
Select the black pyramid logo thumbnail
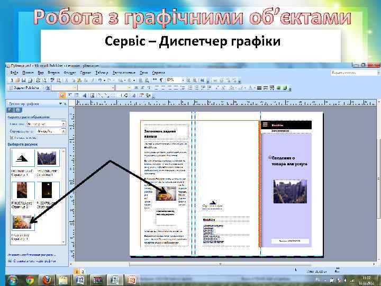coord(23,158)
